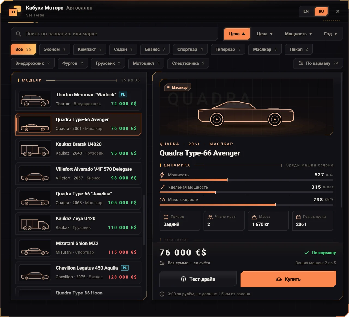Screen dimensions: 349x317
Task: Toggle the По карману affordability filter
Action: coord(318,63)
